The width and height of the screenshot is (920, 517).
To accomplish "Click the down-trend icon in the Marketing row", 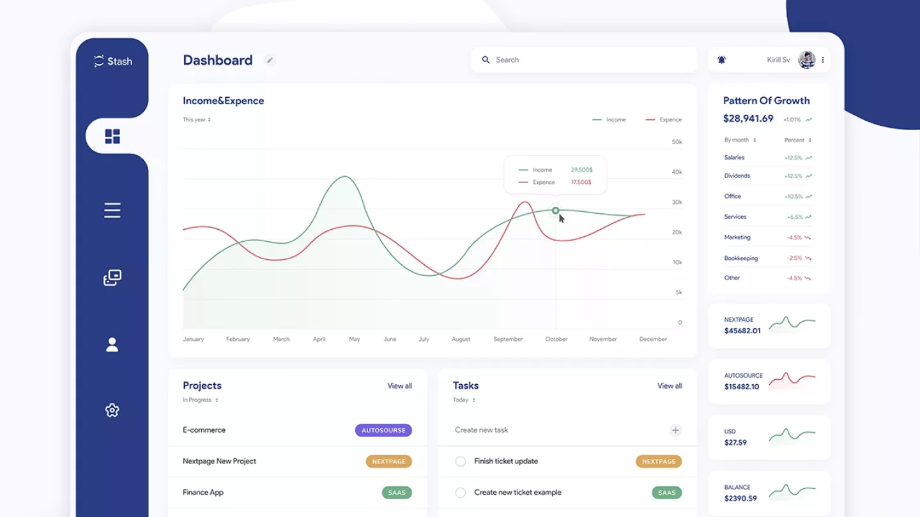I will click(x=808, y=237).
